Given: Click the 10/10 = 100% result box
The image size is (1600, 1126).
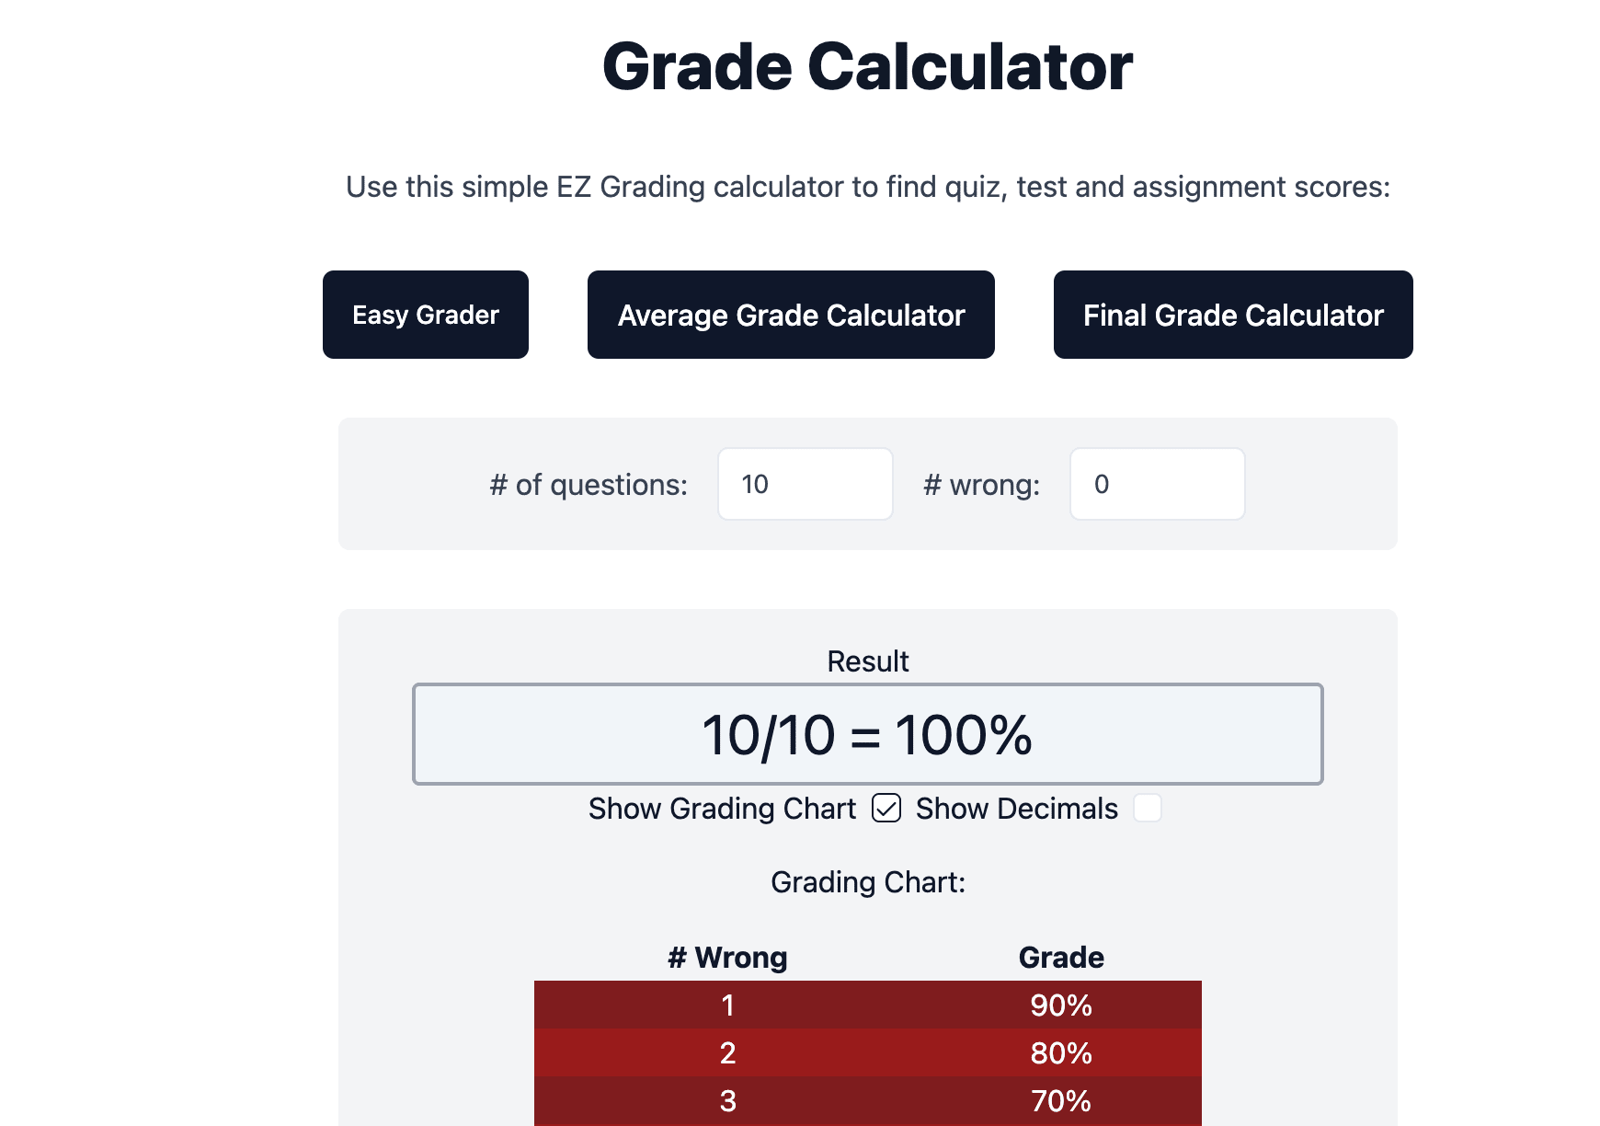Looking at the screenshot, I should 868,734.
